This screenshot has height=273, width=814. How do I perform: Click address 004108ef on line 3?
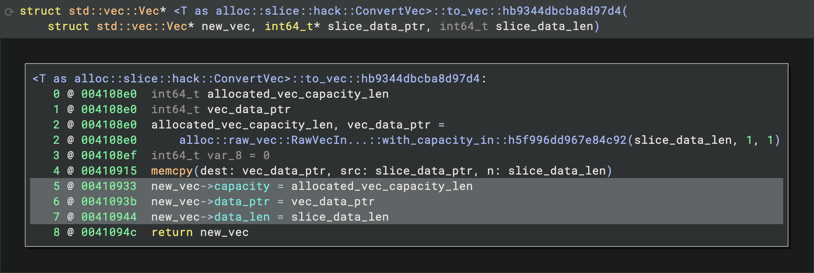point(109,156)
